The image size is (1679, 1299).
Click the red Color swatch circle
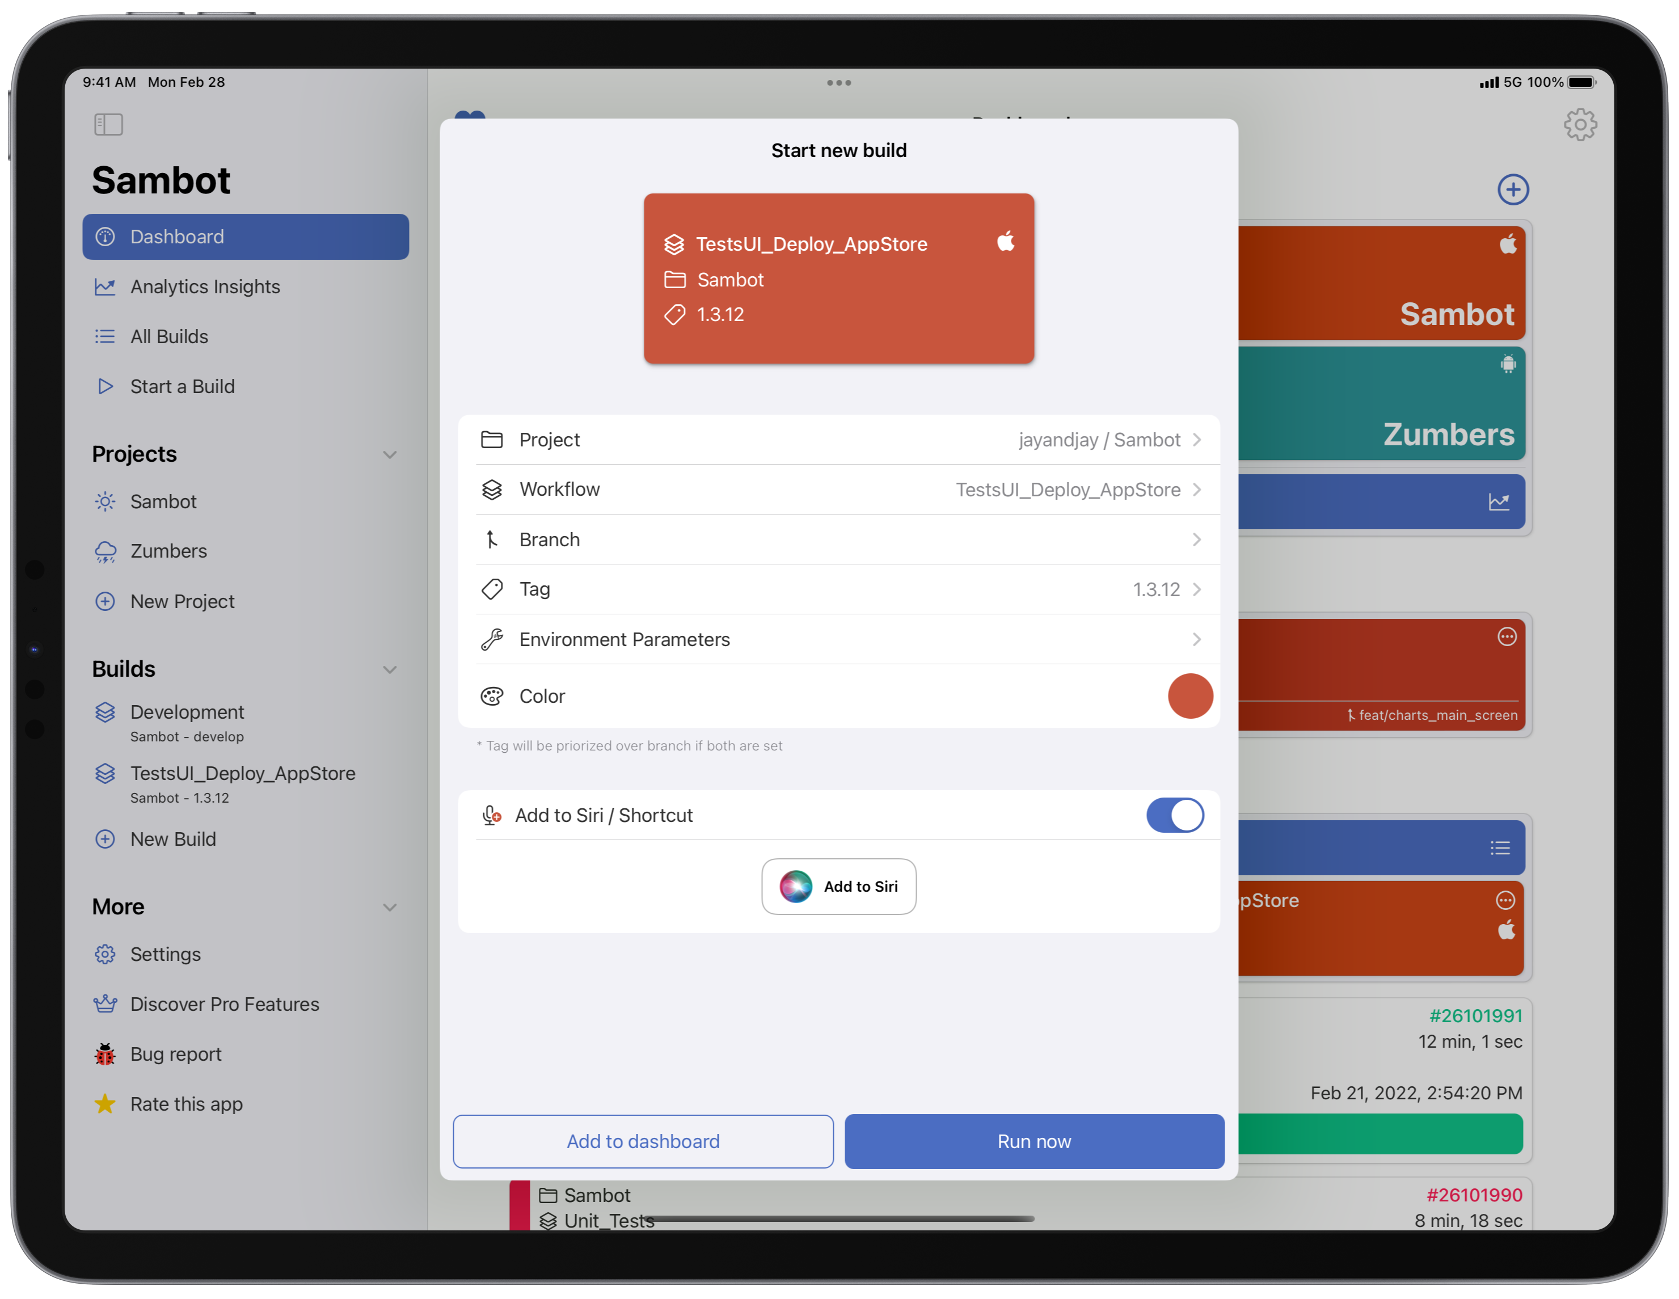1190,697
